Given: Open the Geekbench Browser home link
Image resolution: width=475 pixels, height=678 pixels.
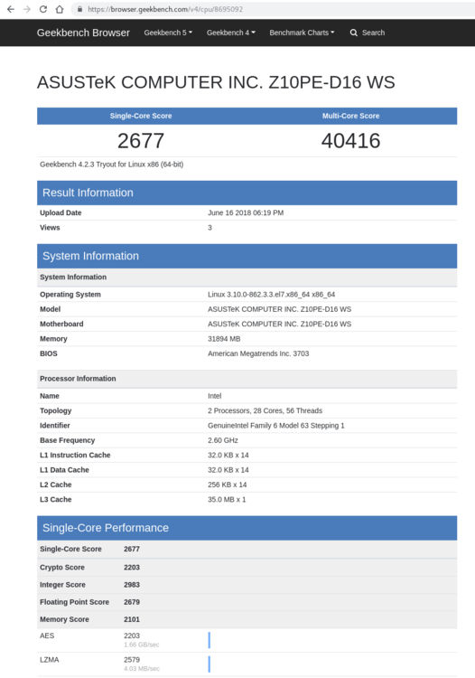Looking at the screenshot, I should pyautogui.click(x=83, y=33).
